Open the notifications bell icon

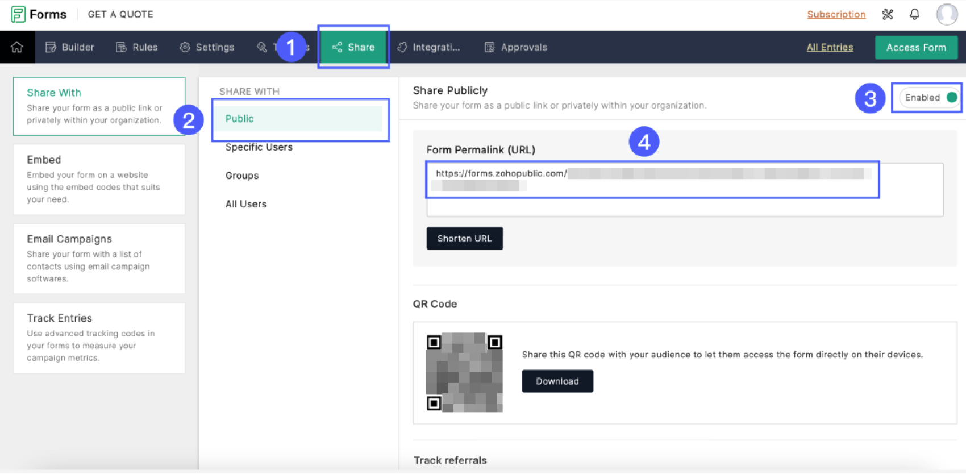[914, 15]
